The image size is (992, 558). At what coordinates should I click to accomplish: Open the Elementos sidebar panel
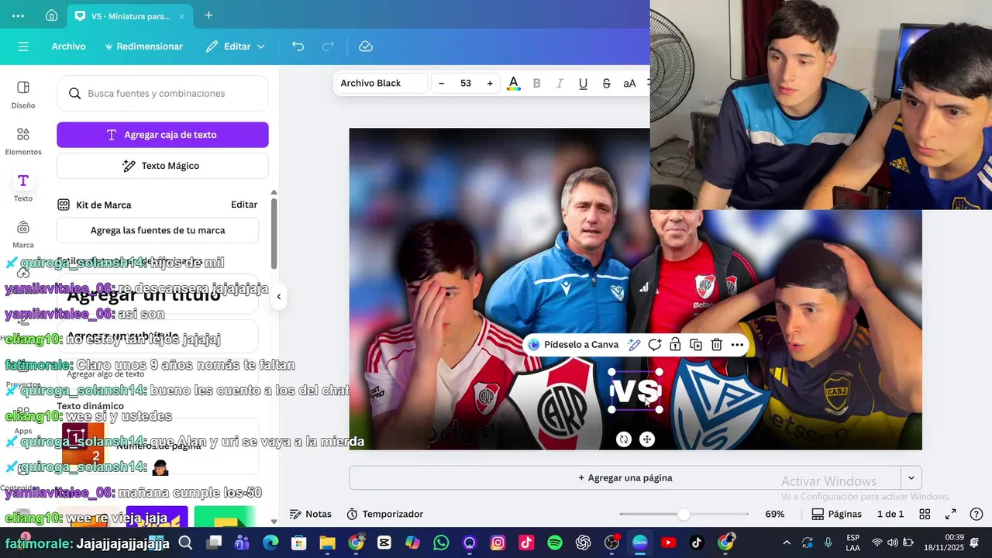coord(23,142)
